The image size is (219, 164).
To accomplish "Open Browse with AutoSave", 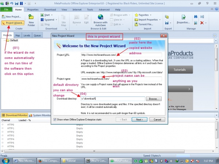I will pos(100,20).
